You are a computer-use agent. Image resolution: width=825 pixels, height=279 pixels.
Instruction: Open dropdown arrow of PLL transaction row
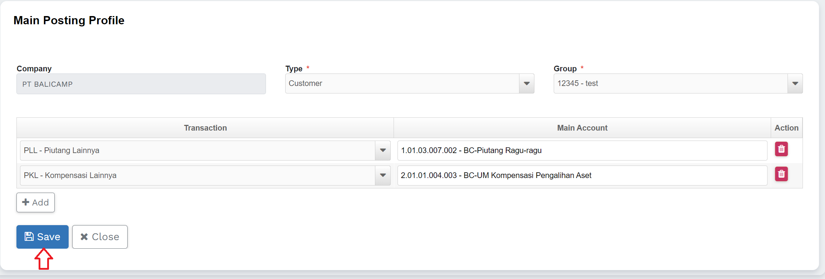click(x=382, y=151)
